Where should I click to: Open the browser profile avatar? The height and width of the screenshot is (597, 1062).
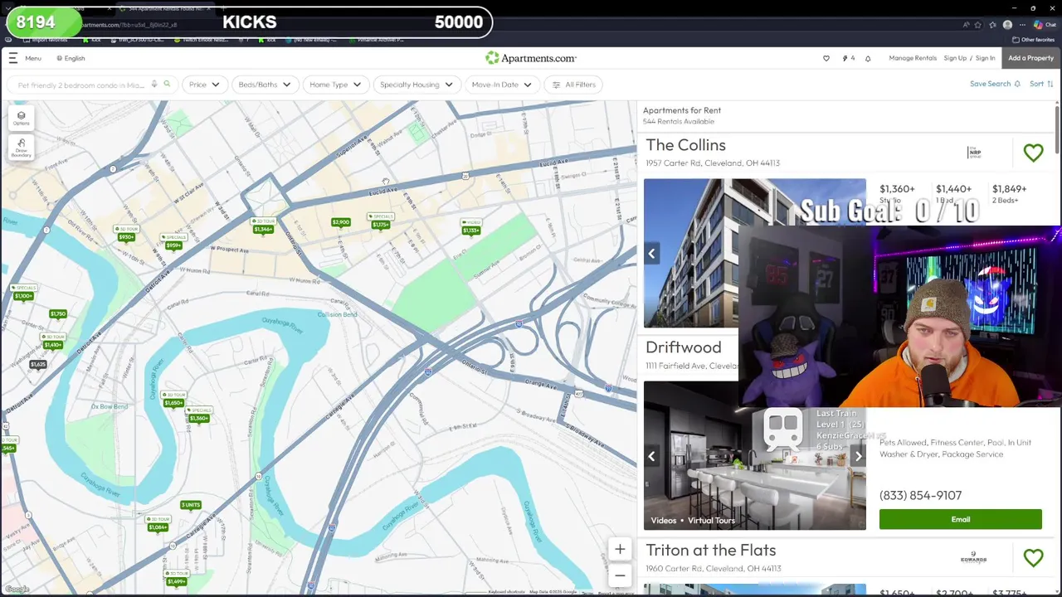[1007, 25]
